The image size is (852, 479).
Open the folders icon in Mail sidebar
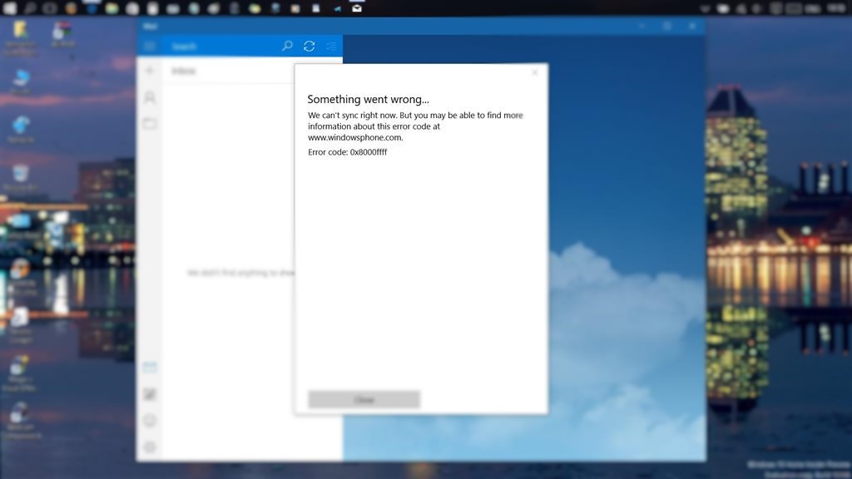[x=150, y=124]
